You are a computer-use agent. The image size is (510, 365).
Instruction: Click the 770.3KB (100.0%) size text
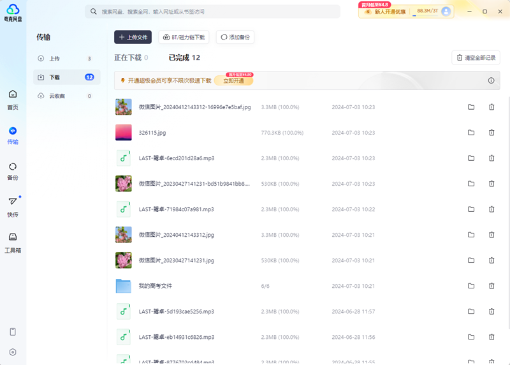(282, 133)
